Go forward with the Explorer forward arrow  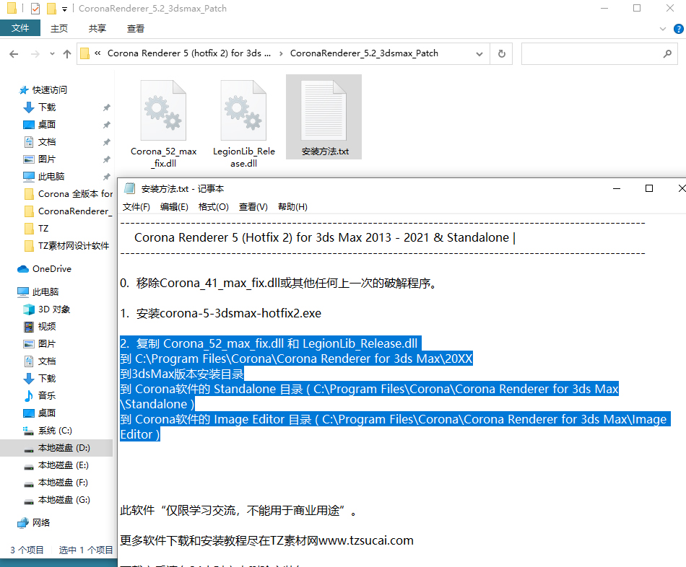pos(35,54)
